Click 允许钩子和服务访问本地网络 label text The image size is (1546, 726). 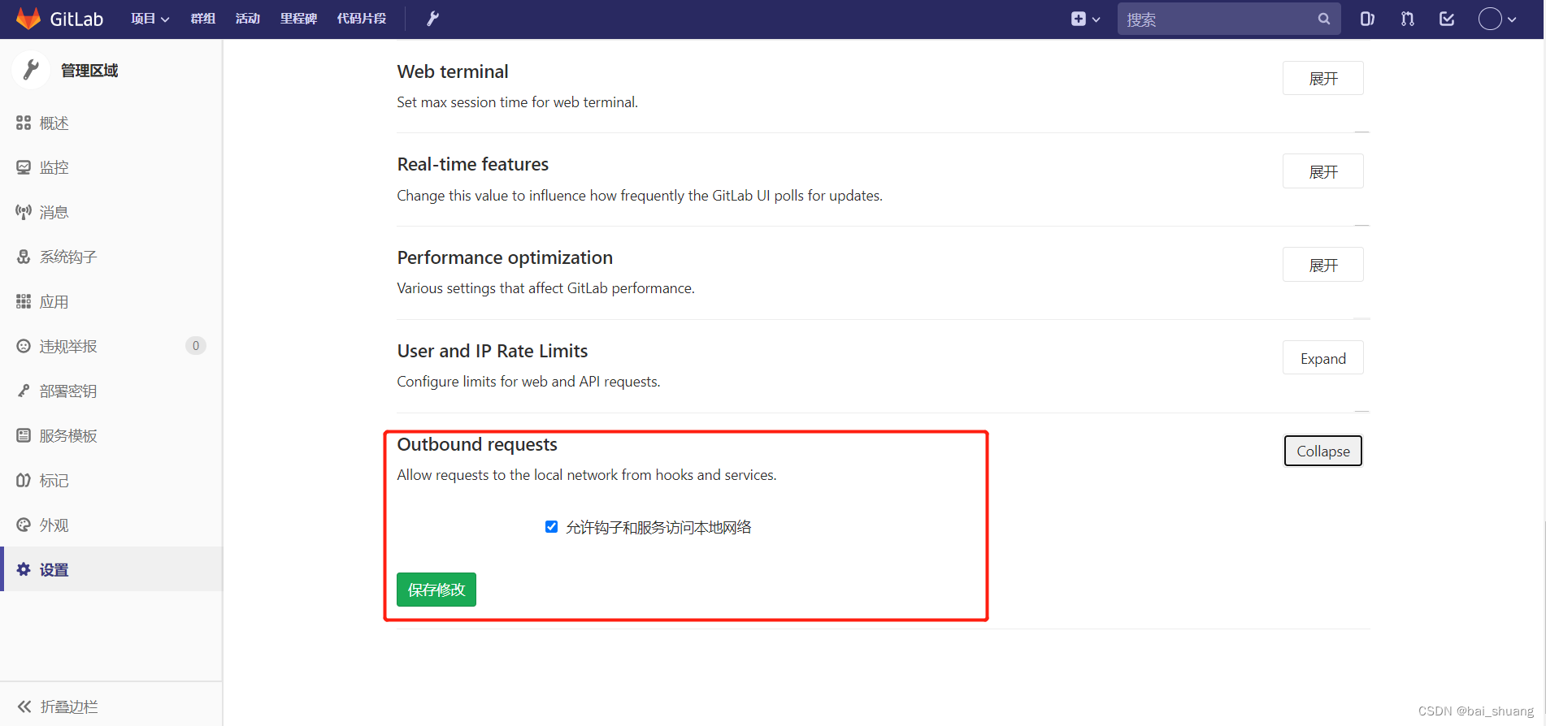(658, 527)
